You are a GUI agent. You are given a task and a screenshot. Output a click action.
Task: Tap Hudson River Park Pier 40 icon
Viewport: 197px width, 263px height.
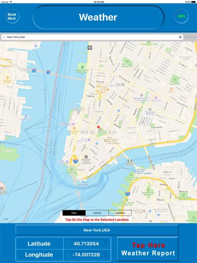82,67
